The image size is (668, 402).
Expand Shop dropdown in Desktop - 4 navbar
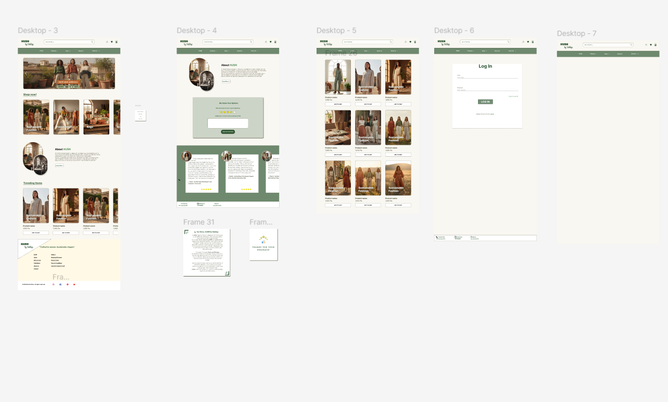pos(226,51)
